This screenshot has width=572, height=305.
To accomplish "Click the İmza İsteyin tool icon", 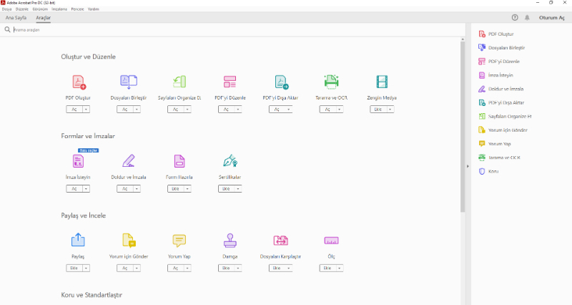I will [x=78, y=161].
